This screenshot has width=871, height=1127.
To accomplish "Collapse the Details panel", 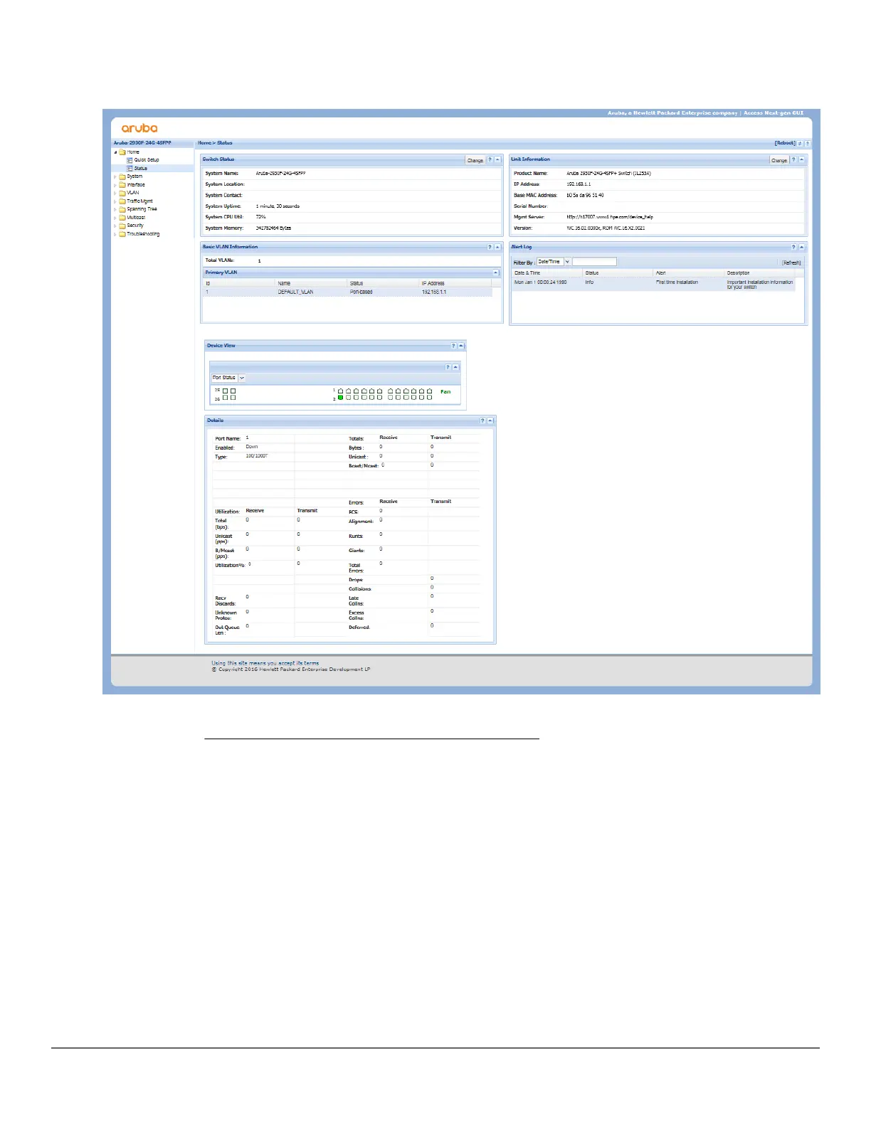I will coord(490,420).
